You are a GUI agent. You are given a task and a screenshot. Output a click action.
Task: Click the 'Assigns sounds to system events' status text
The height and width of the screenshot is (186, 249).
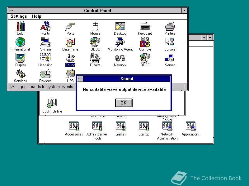tap(42, 87)
